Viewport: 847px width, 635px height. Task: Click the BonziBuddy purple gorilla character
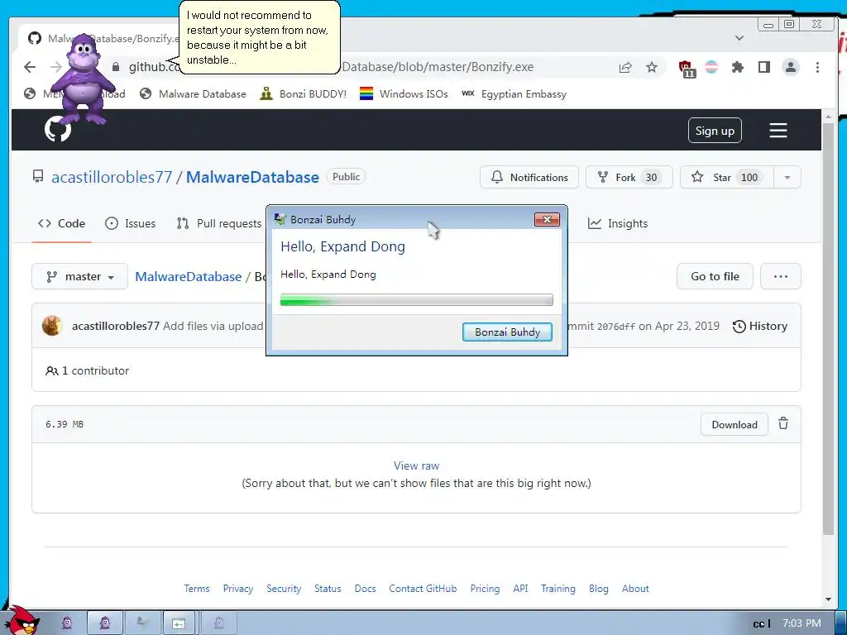click(x=82, y=79)
